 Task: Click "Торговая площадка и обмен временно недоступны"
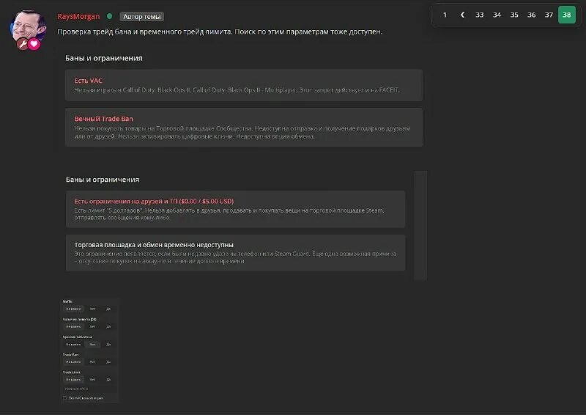point(154,245)
